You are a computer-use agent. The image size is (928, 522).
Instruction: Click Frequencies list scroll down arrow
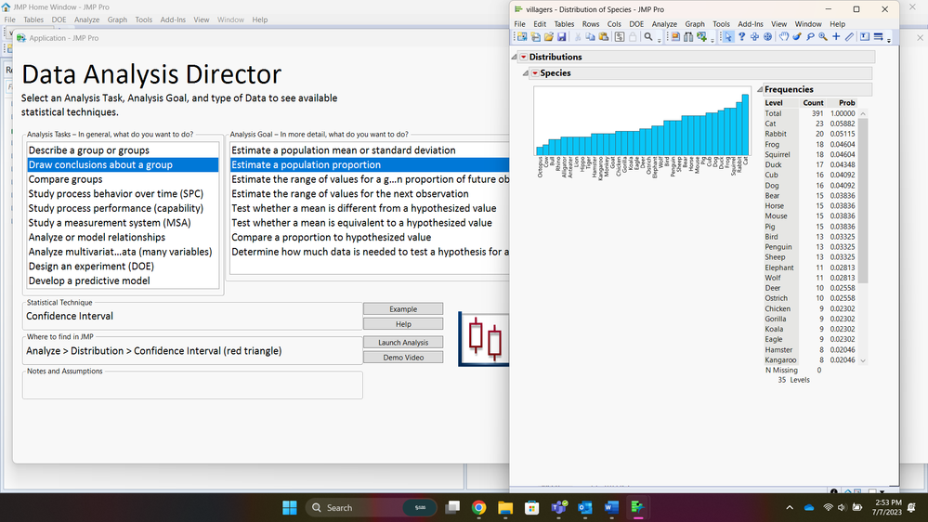863,360
